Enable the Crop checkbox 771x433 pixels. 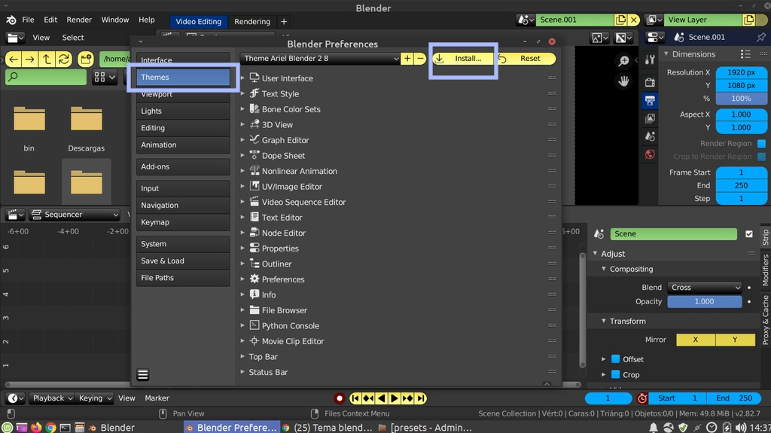point(615,374)
